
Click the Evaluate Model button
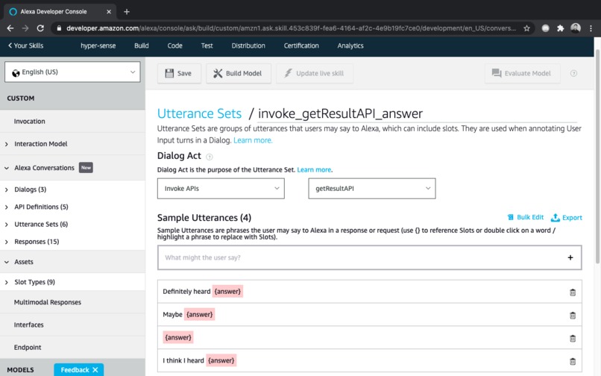coord(522,73)
